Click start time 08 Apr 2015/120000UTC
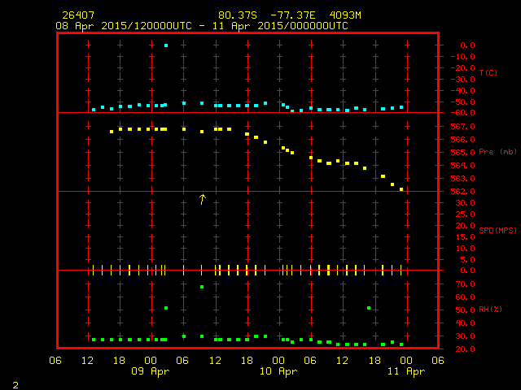This screenshot has width=521, height=390. 124,26
